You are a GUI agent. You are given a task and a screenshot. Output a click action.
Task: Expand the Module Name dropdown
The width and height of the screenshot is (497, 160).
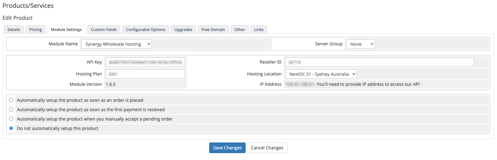coord(116,44)
